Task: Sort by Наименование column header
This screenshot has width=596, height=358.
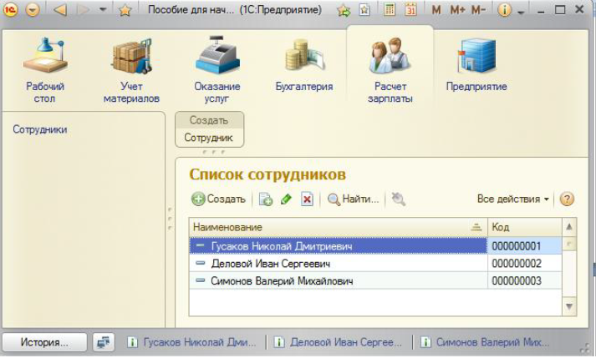Action: [x=339, y=227]
